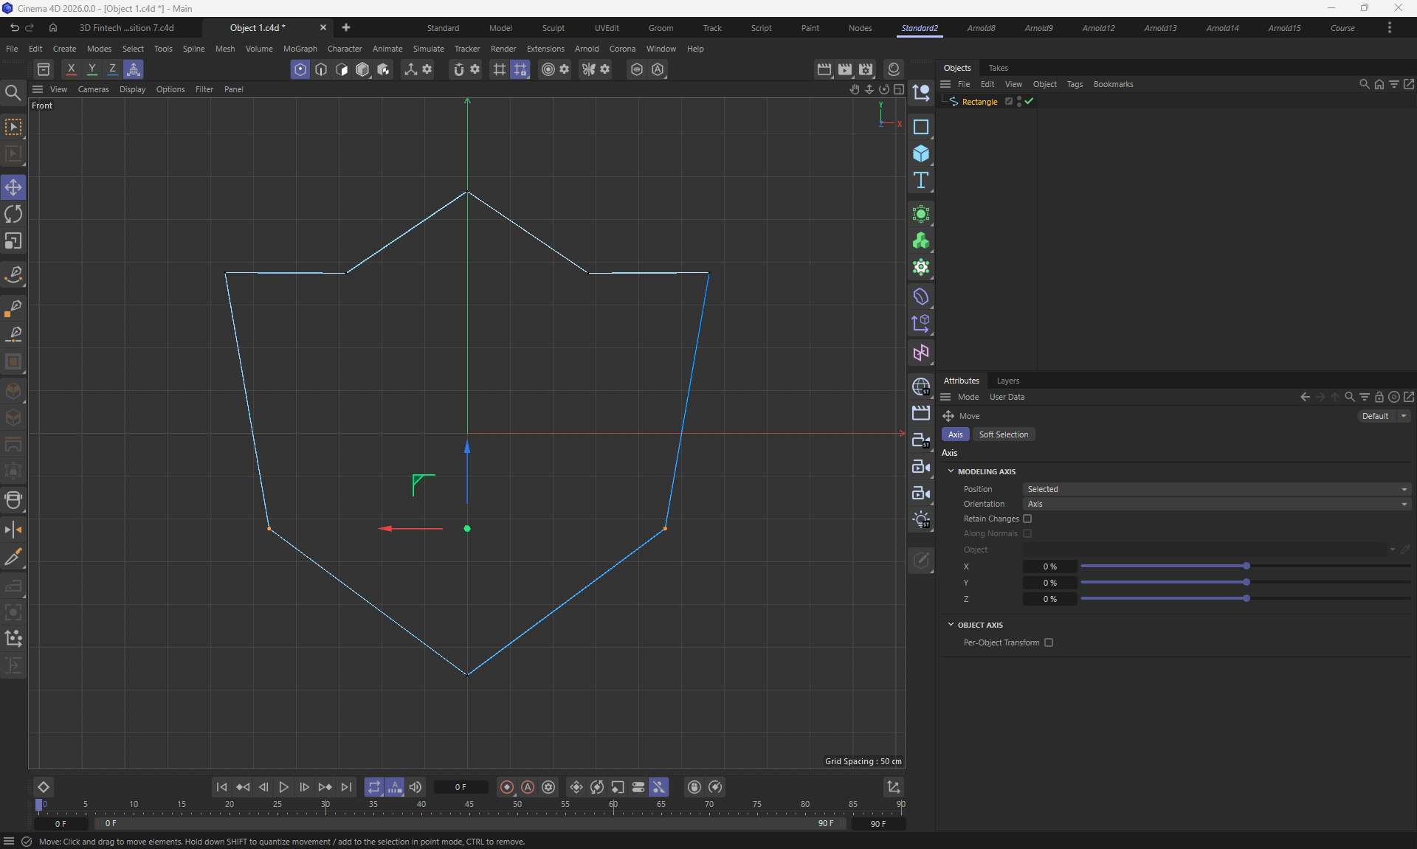Image resolution: width=1417 pixels, height=849 pixels.
Task: Open the Render Settings icon
Action: point(866,69)
